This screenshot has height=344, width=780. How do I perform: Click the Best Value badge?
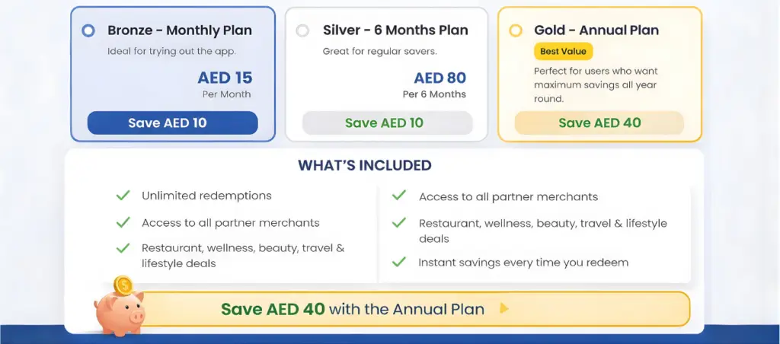pos(562,52)
